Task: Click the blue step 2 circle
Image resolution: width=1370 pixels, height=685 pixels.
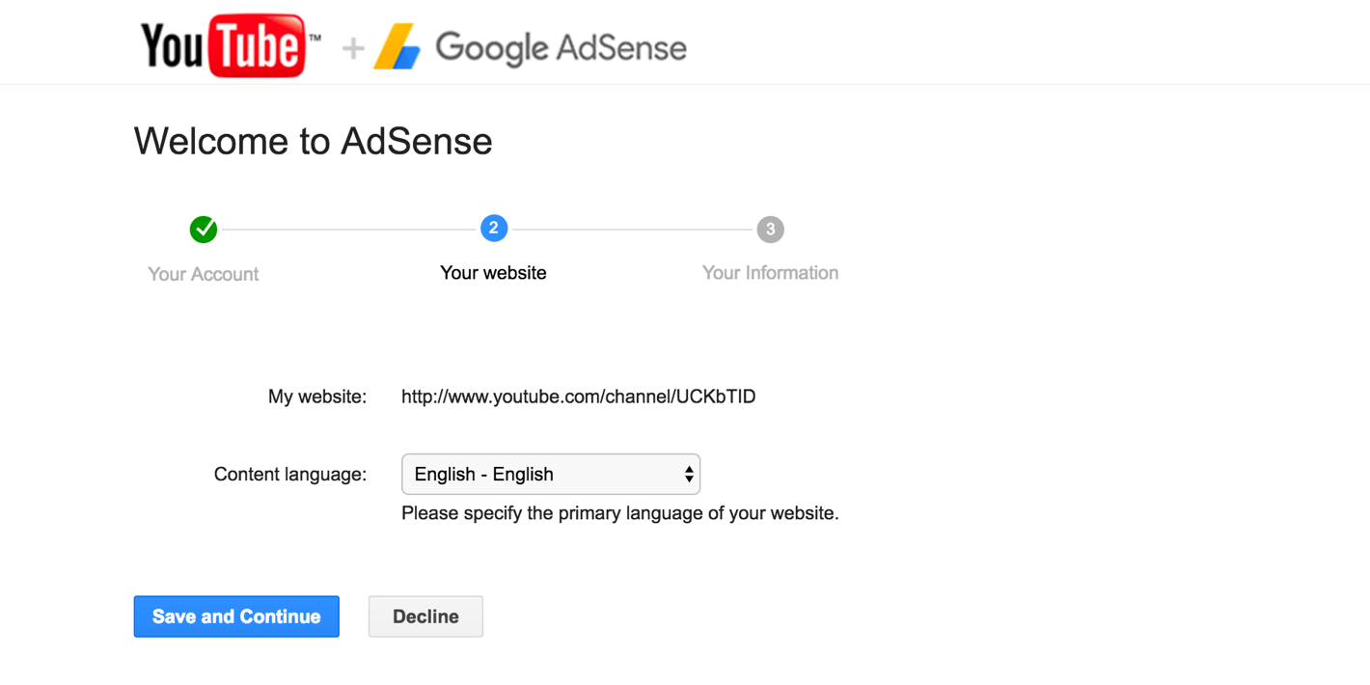Action: (x=494, y=229)
